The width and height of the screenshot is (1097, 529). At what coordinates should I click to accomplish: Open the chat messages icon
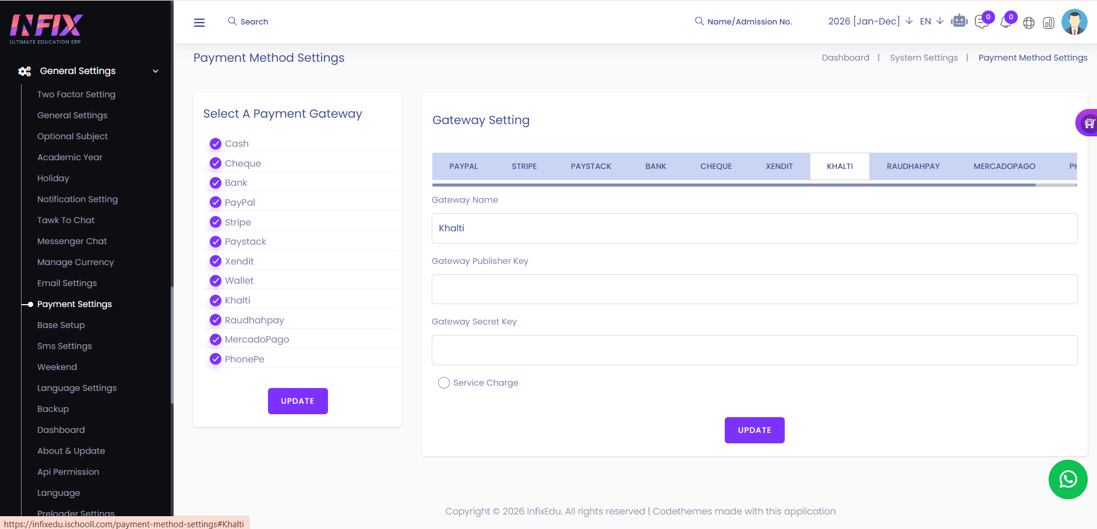pos(982,22)
